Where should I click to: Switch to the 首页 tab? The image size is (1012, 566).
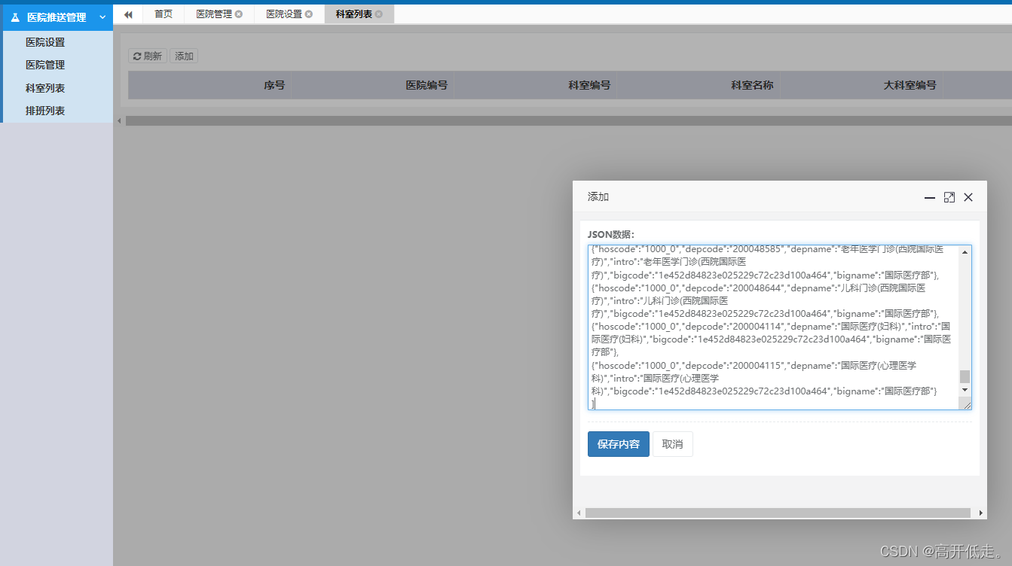coord(164,14)
